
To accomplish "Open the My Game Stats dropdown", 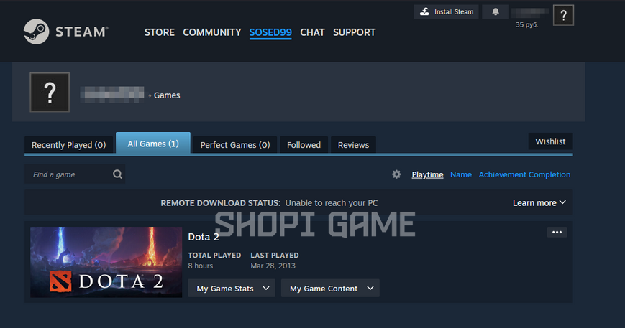I will click(232, 289).
